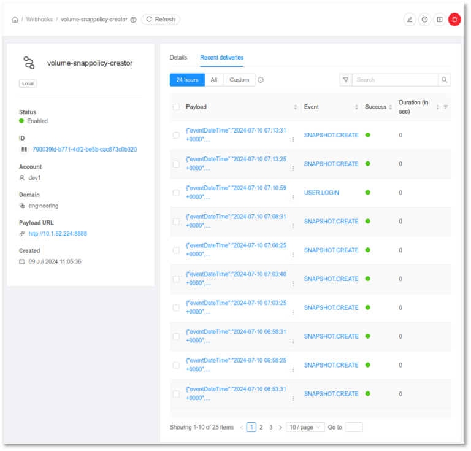The image size is (471, 451).
Task: Show All deliveries
Action: point(214,80)
